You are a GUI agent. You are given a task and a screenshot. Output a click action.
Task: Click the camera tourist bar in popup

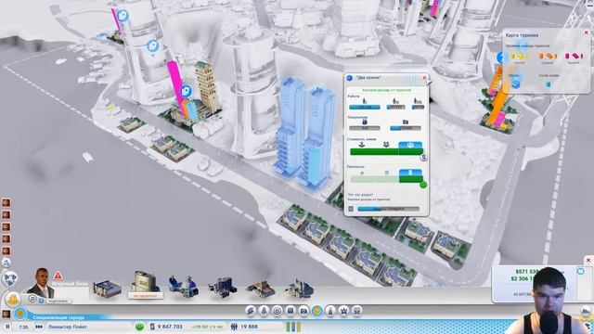click(406, 128)
